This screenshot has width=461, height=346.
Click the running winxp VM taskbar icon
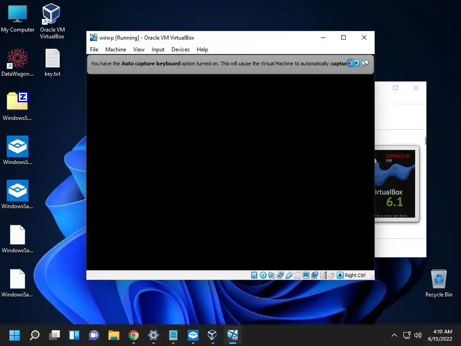tap(233, 335)
